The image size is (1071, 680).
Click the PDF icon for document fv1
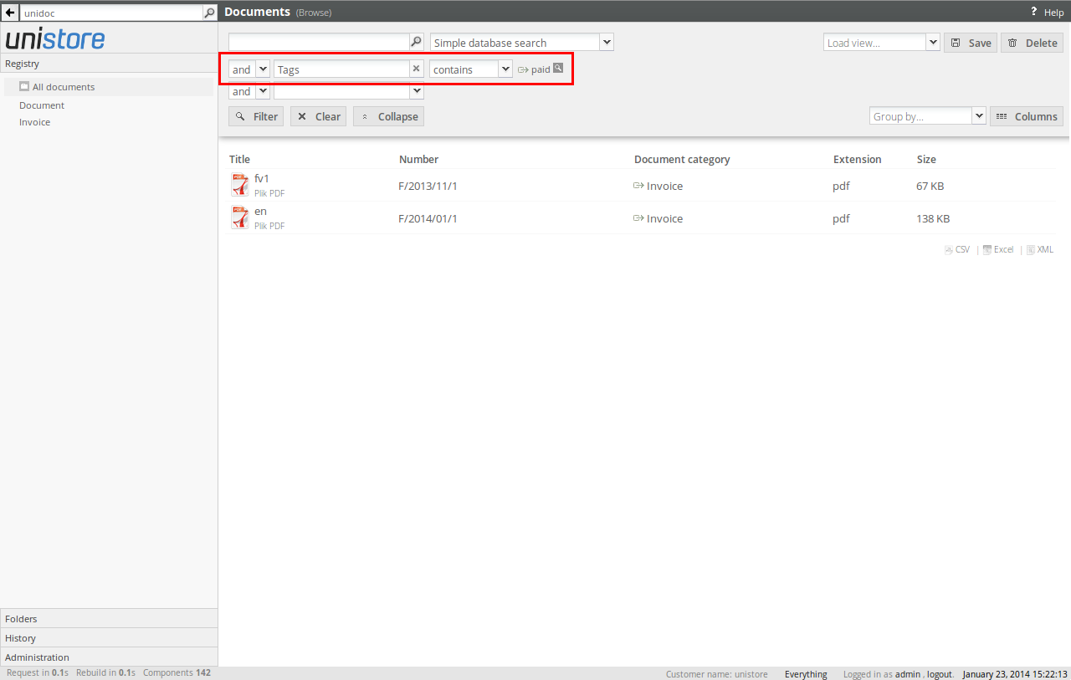tap(240, 185)
